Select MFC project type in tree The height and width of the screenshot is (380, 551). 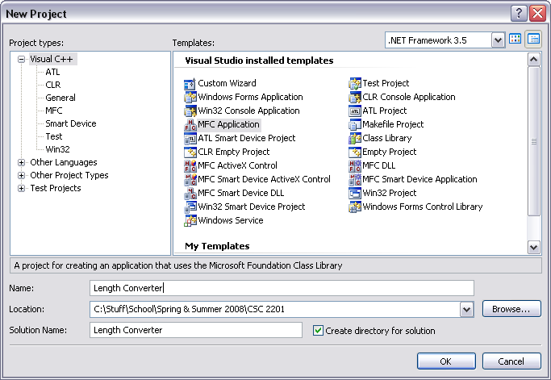pos(54,111)
